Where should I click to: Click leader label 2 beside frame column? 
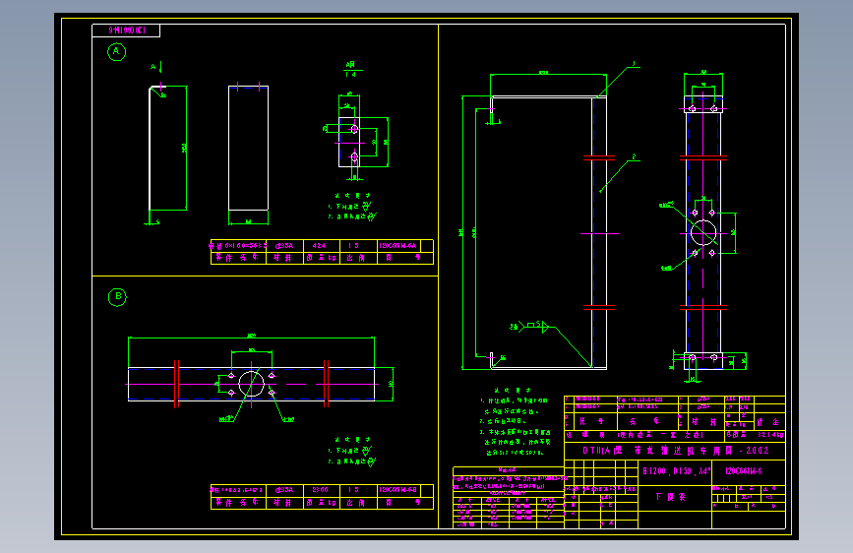coord(634,156)
